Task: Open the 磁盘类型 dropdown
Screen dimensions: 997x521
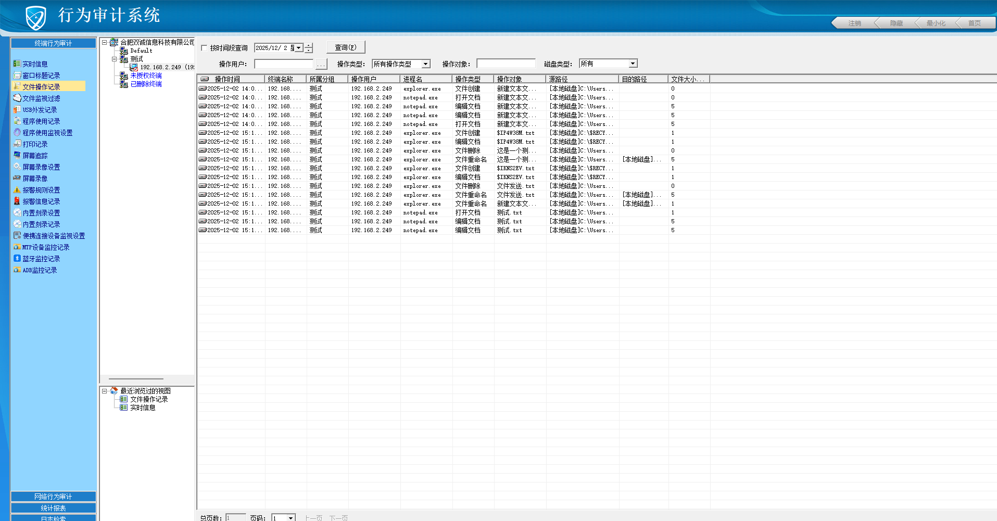Action: [x=633, y=63]
